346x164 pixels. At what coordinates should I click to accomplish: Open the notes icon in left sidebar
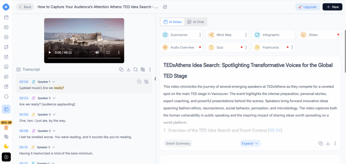tap(6, 17)
